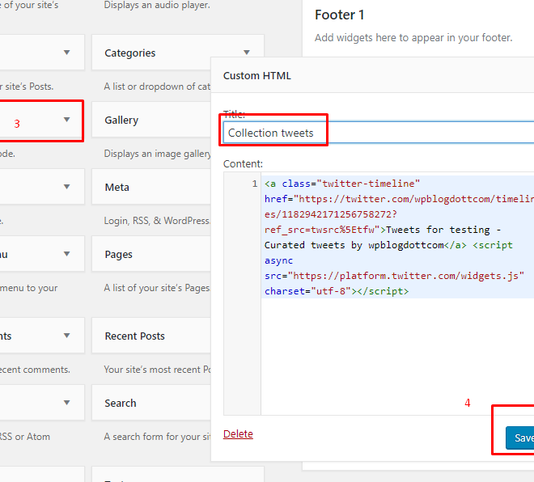This screenshot has height=482, width=534.
Task: Save the Custom HTML widget
Action: click(520, 438)
